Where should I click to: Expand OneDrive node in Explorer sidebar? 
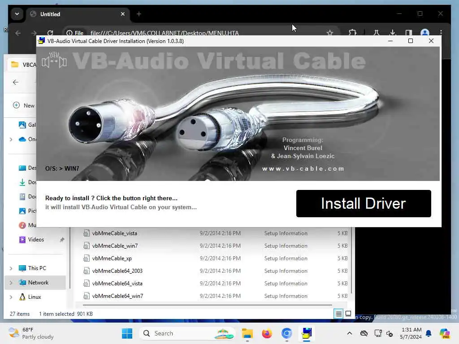pos(11,139)
